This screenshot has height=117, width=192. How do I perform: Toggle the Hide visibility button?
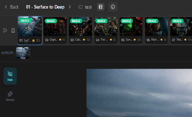point(10,76)
